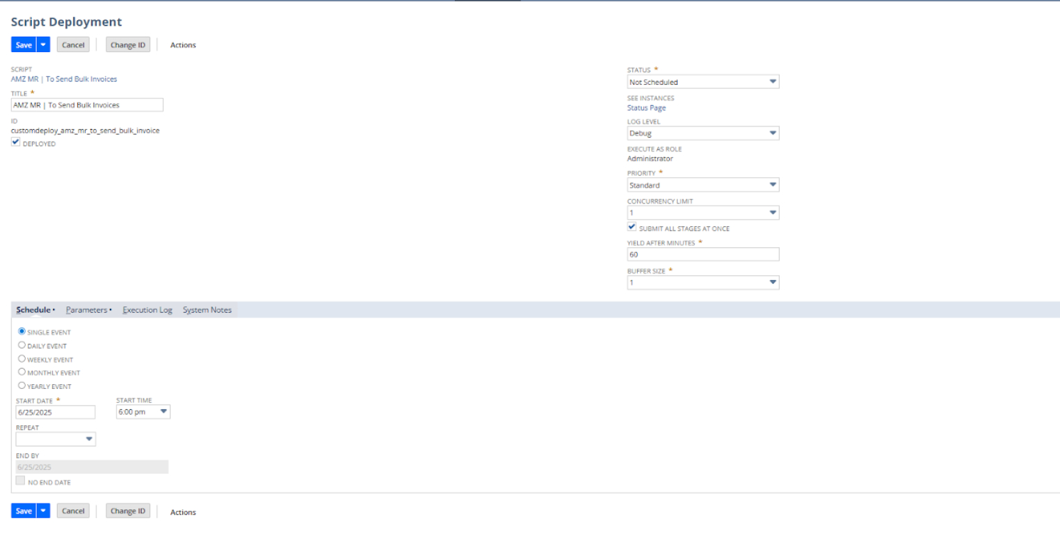
Task: Switch to the Parameters tab
Action: tap(87, 310)
